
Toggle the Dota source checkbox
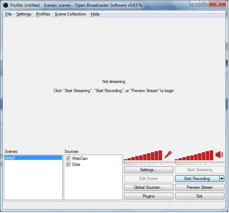(x=68, y=164)
